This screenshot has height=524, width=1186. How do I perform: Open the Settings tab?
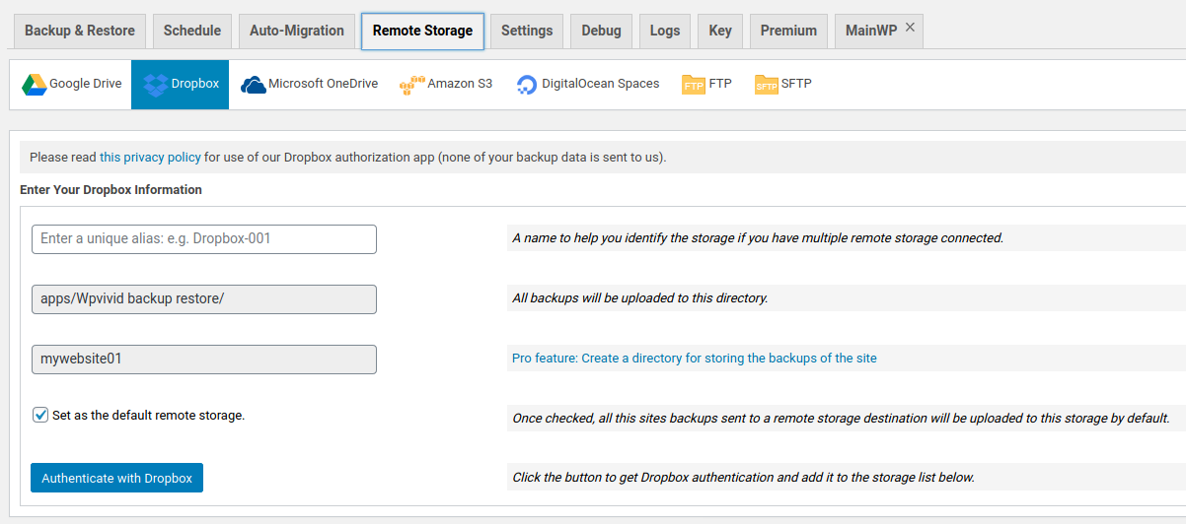[x=527, y=31]
